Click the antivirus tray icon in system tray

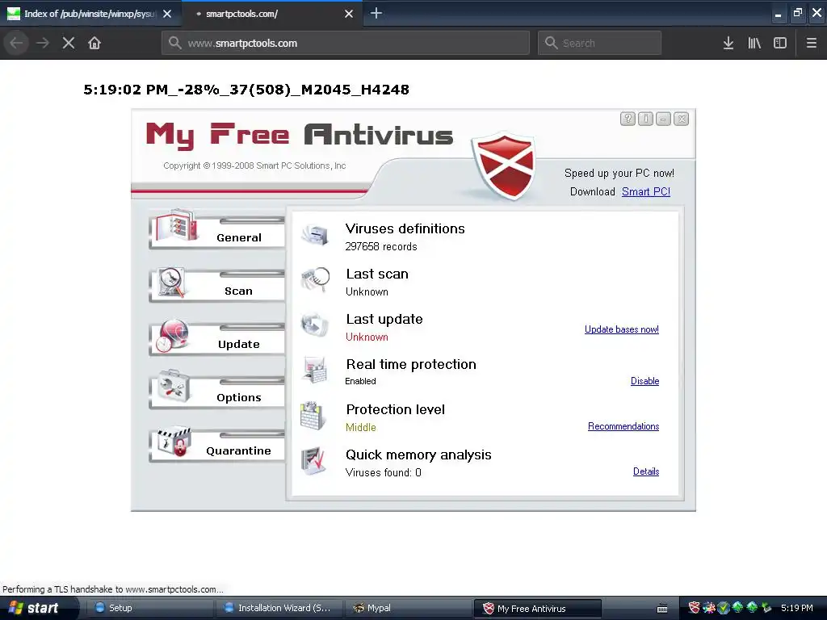[x=694, y=608]
